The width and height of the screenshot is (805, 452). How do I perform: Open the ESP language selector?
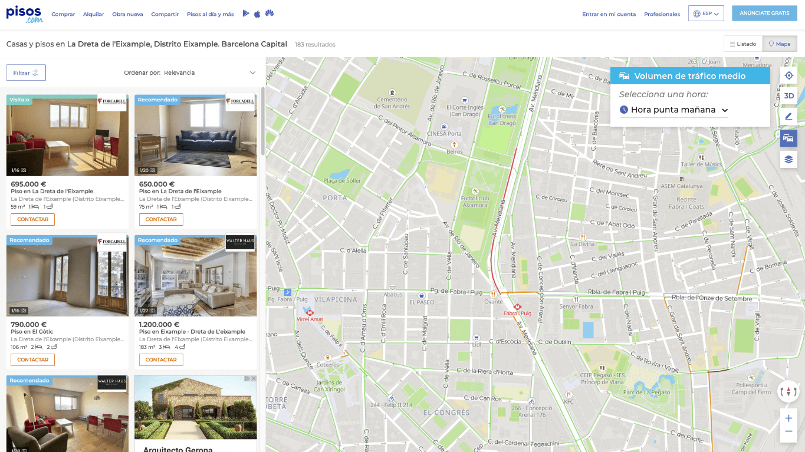tap(705, 14)
